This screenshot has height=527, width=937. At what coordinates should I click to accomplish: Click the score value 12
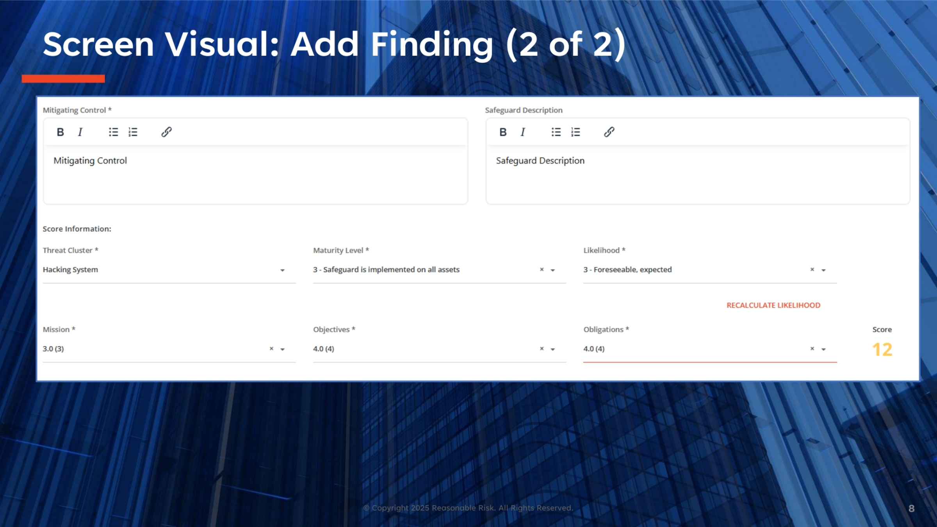tap(882, 349)
